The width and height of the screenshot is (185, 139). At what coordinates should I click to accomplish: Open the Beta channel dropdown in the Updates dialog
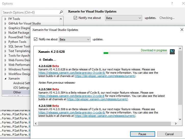[75, 39]
